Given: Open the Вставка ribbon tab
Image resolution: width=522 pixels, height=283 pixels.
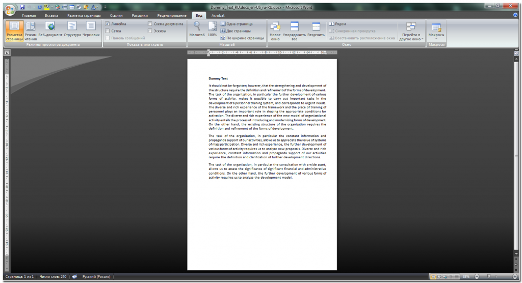Looking at the screenshot, I should (x=51, y=16).
